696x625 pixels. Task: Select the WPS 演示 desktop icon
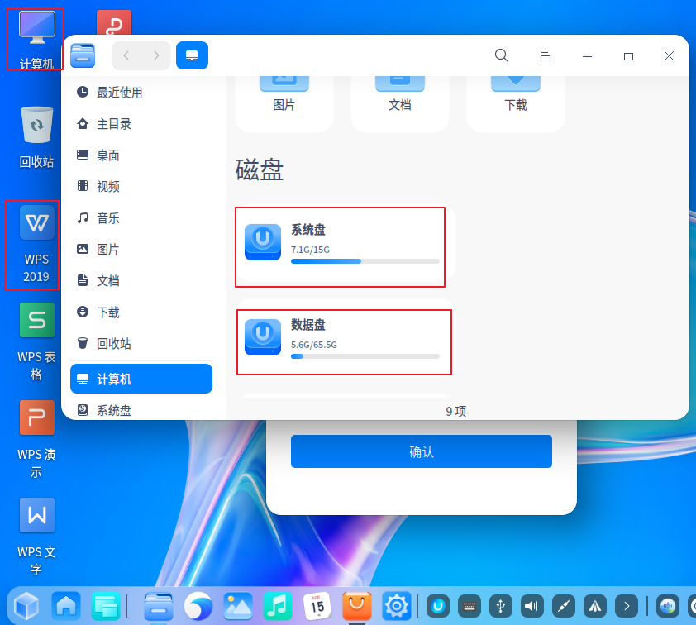click(x=36, y=440)
